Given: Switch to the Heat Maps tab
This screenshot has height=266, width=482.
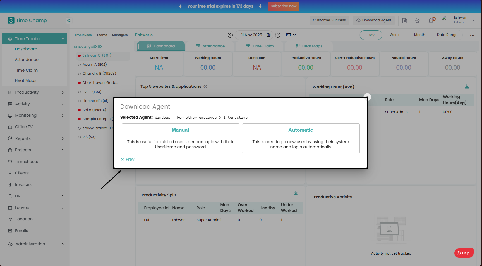Looking at the screenshot, I should (309, 46).
